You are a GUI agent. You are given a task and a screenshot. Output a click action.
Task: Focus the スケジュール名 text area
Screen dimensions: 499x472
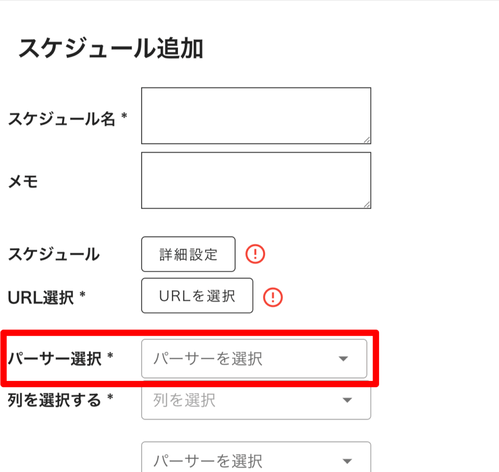[x=256, y=116]
